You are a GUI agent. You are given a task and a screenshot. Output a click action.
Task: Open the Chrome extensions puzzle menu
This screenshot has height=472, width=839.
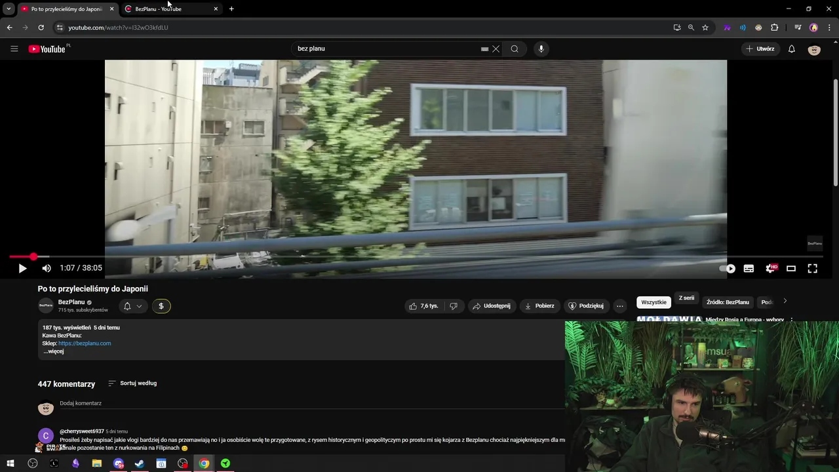[775, 28]
